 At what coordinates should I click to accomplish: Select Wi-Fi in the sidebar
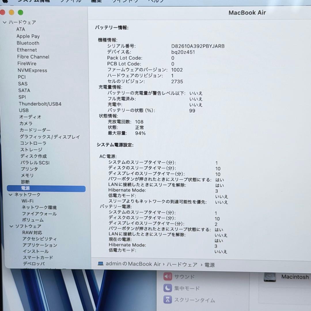(28, 201)
